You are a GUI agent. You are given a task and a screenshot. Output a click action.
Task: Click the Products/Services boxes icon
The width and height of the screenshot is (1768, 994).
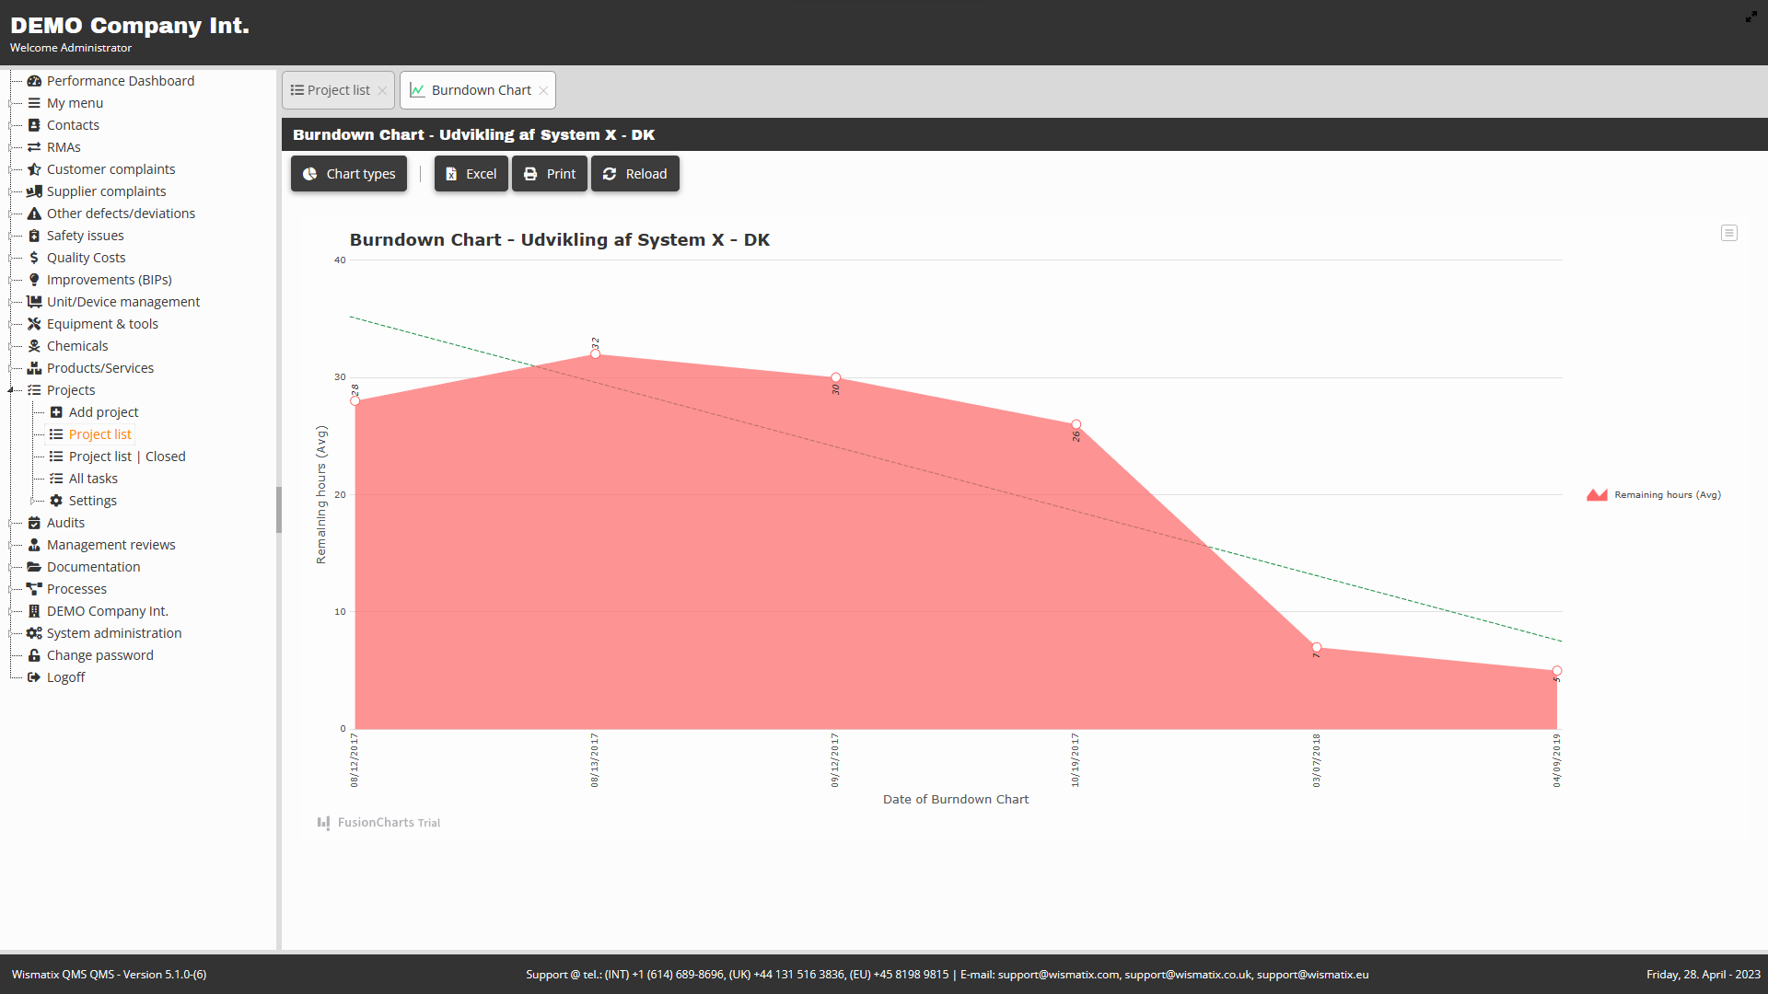(34, 368)
